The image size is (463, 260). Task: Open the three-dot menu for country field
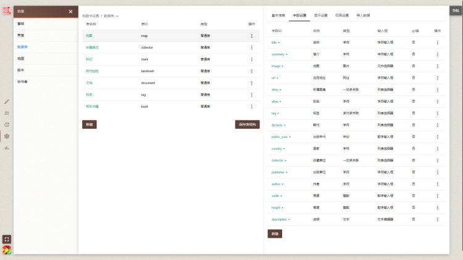point(437,148)
